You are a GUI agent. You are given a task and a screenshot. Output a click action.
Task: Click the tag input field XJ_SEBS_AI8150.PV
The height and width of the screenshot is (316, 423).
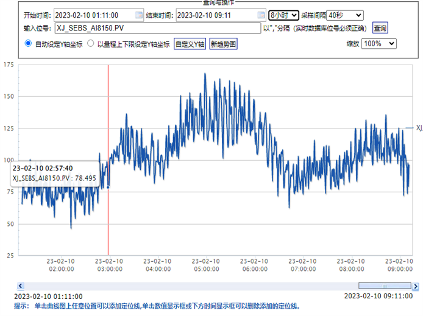pyautogui.click(x=157, y=28)
